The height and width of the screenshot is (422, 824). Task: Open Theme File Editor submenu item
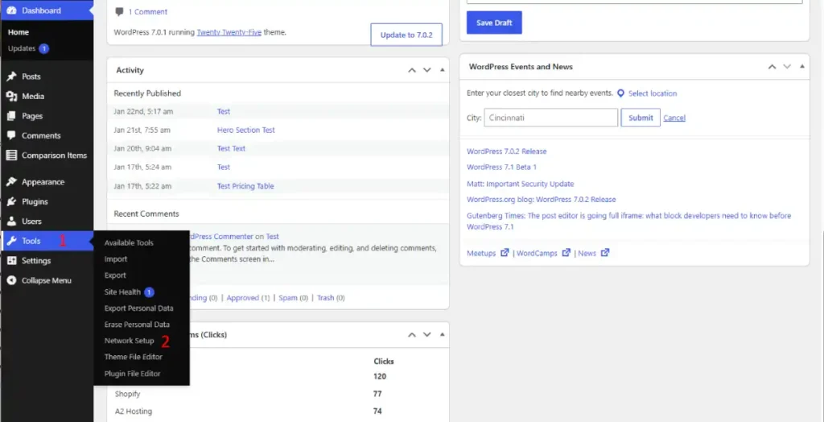(x=134, y=358)
